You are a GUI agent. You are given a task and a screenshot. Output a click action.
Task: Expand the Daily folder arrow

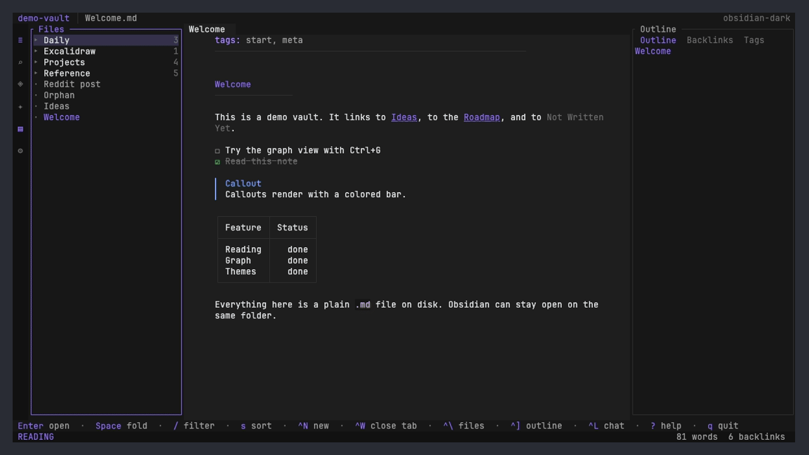point(36,40)
